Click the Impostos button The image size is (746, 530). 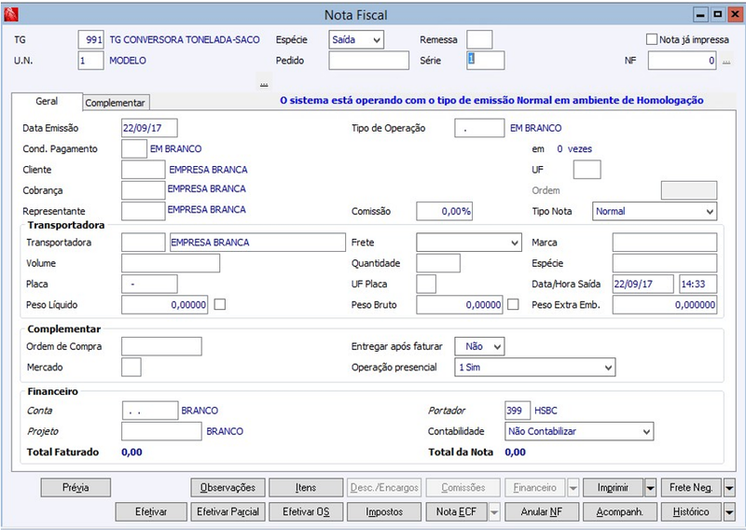(x=384, y=512)
